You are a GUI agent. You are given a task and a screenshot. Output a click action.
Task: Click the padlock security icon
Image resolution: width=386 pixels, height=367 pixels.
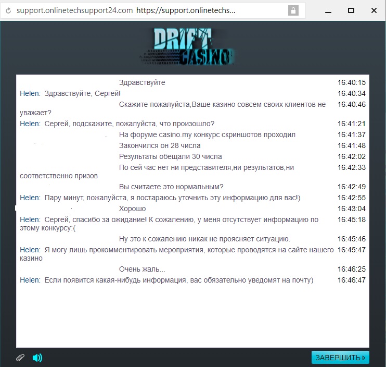point(293,10)
